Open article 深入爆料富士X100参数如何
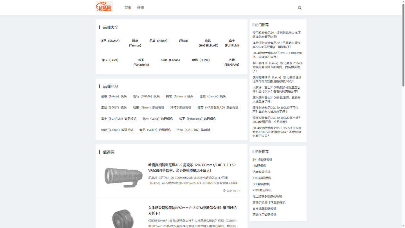 (276, 99)
